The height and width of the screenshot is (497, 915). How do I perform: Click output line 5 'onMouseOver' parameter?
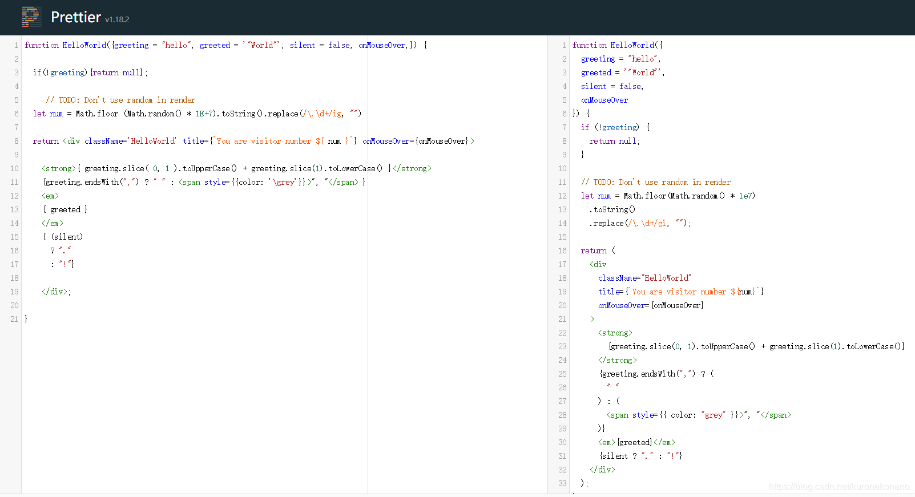point(604,100)
